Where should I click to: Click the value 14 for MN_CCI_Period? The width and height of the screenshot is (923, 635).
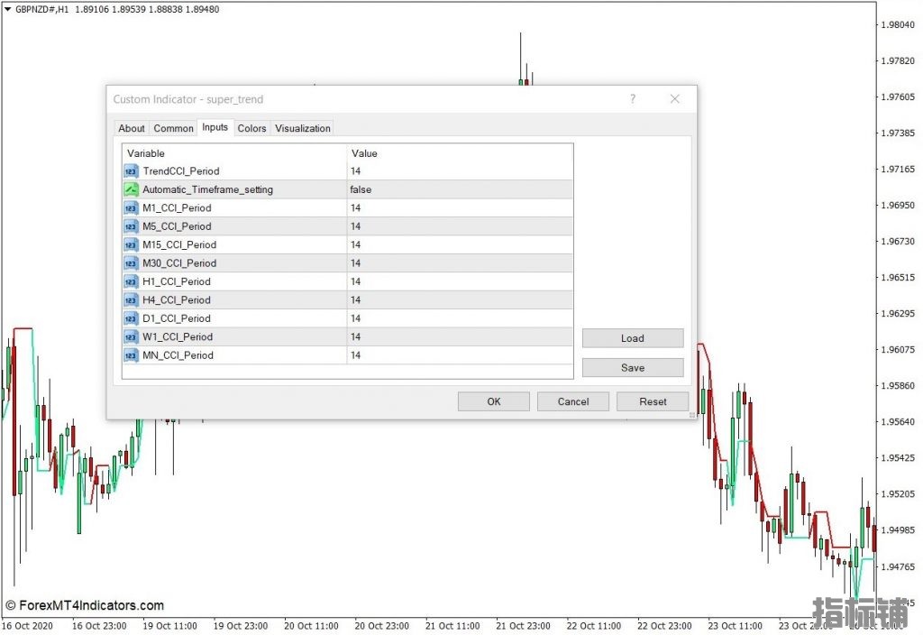pos(355,355)
